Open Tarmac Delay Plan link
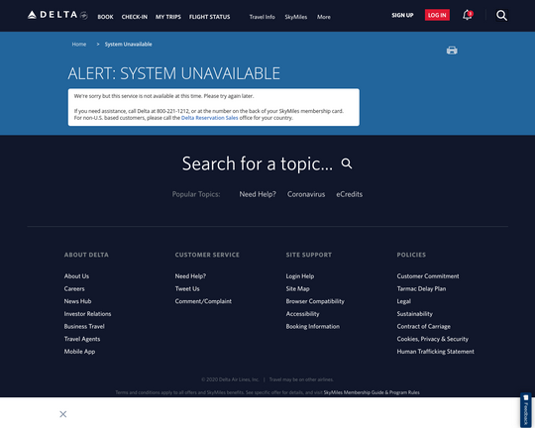535x428 pixels. [421, 288]
